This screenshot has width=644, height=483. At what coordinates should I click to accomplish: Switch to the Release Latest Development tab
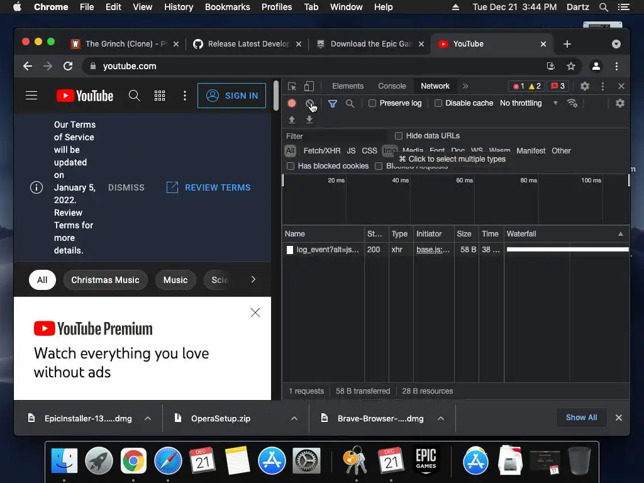click(247, 44)
